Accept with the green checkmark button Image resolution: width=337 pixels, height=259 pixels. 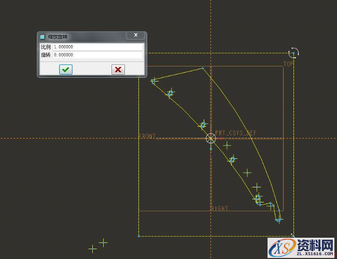tap(66, 70)
